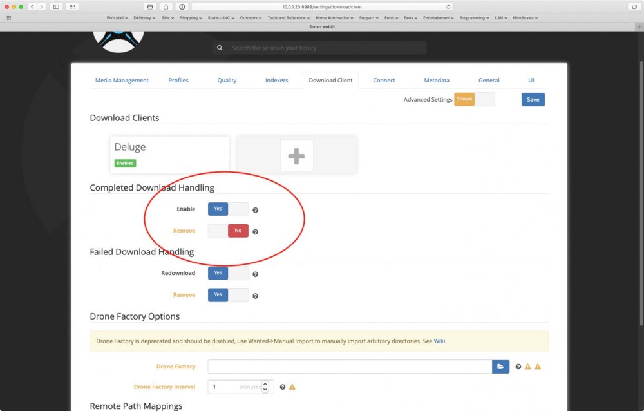Open the General settings tab
Viewport: 644px width, 411px height.
(x=489, y=80)
